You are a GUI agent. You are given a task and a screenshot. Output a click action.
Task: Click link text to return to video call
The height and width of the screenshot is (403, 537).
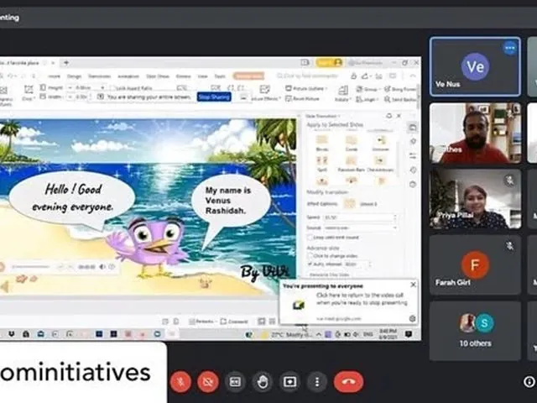362,299
